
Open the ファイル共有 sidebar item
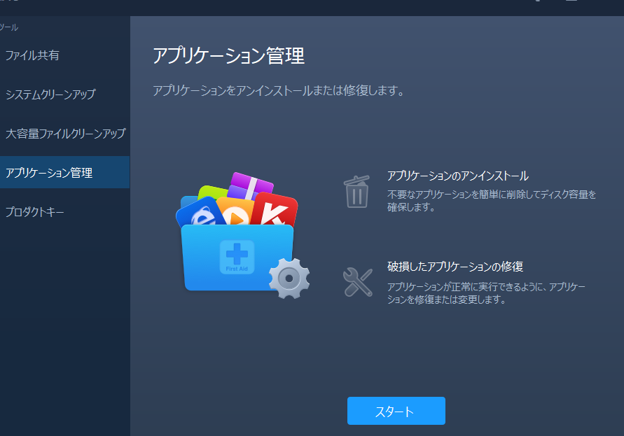point(32,55)
